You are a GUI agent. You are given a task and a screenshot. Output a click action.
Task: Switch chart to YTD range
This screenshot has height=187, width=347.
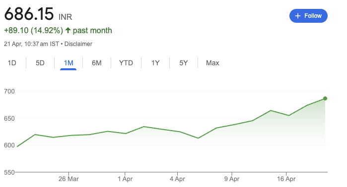tap(126, 63)
